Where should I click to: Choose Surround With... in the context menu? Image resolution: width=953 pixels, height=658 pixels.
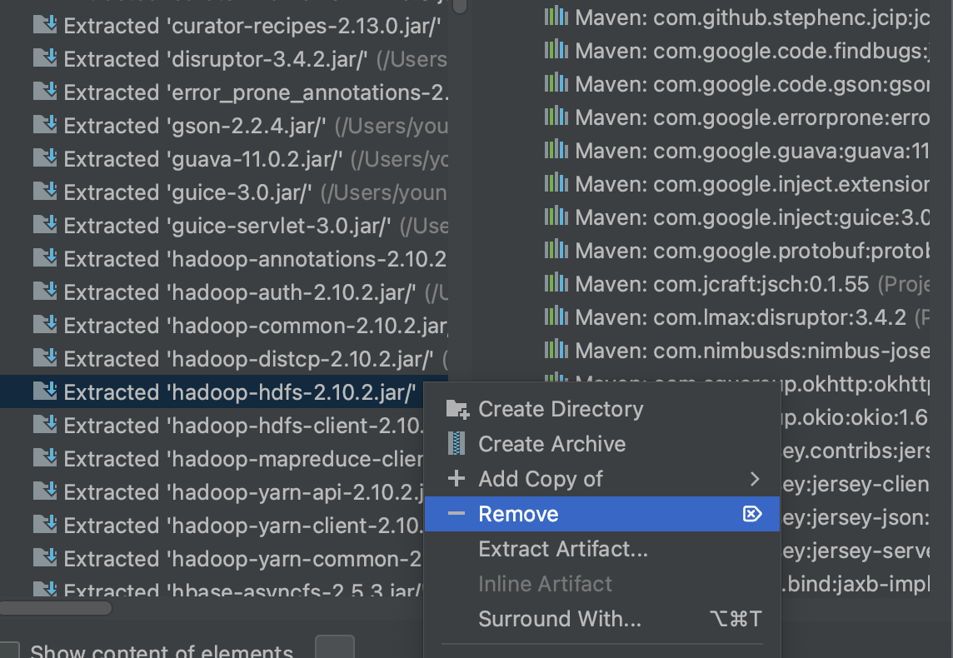click(559, 619)
